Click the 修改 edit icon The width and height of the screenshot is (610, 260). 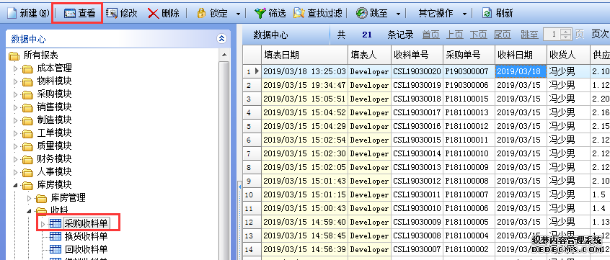pyautogui.click(x=111, y=13)
